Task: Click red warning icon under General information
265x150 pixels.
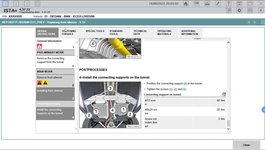Action: [39, 46]
